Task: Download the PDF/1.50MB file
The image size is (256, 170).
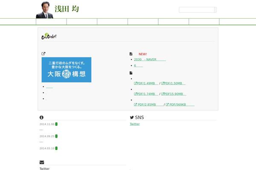Action: pyautogui.click(x=173, y=83)
